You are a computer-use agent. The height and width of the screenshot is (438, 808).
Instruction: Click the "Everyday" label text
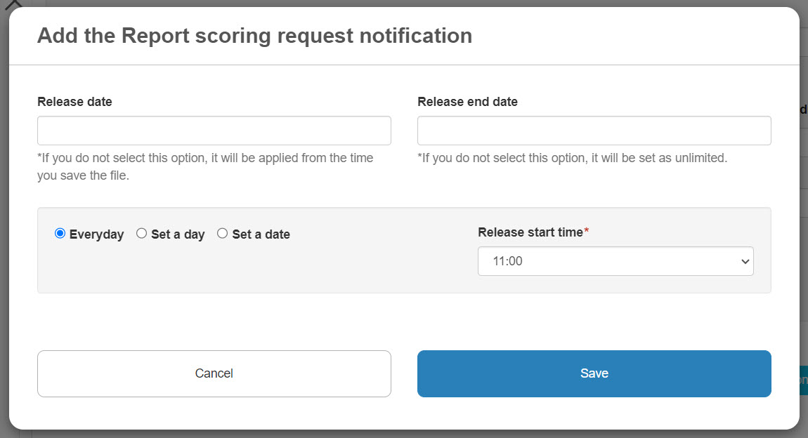click(x=96, y=234)
